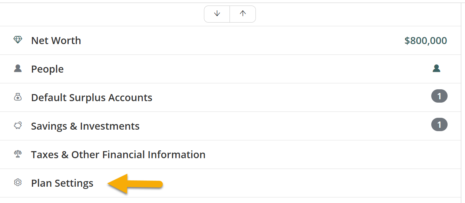Click the up arrow button
This screenshot has width=465, height=203.
(243, 14)
